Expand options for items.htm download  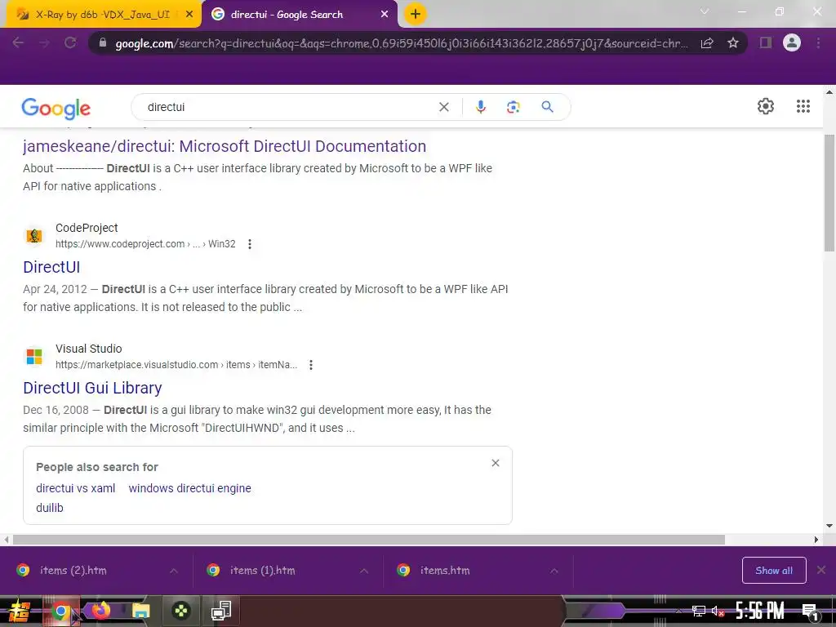[x=554, y=571]
